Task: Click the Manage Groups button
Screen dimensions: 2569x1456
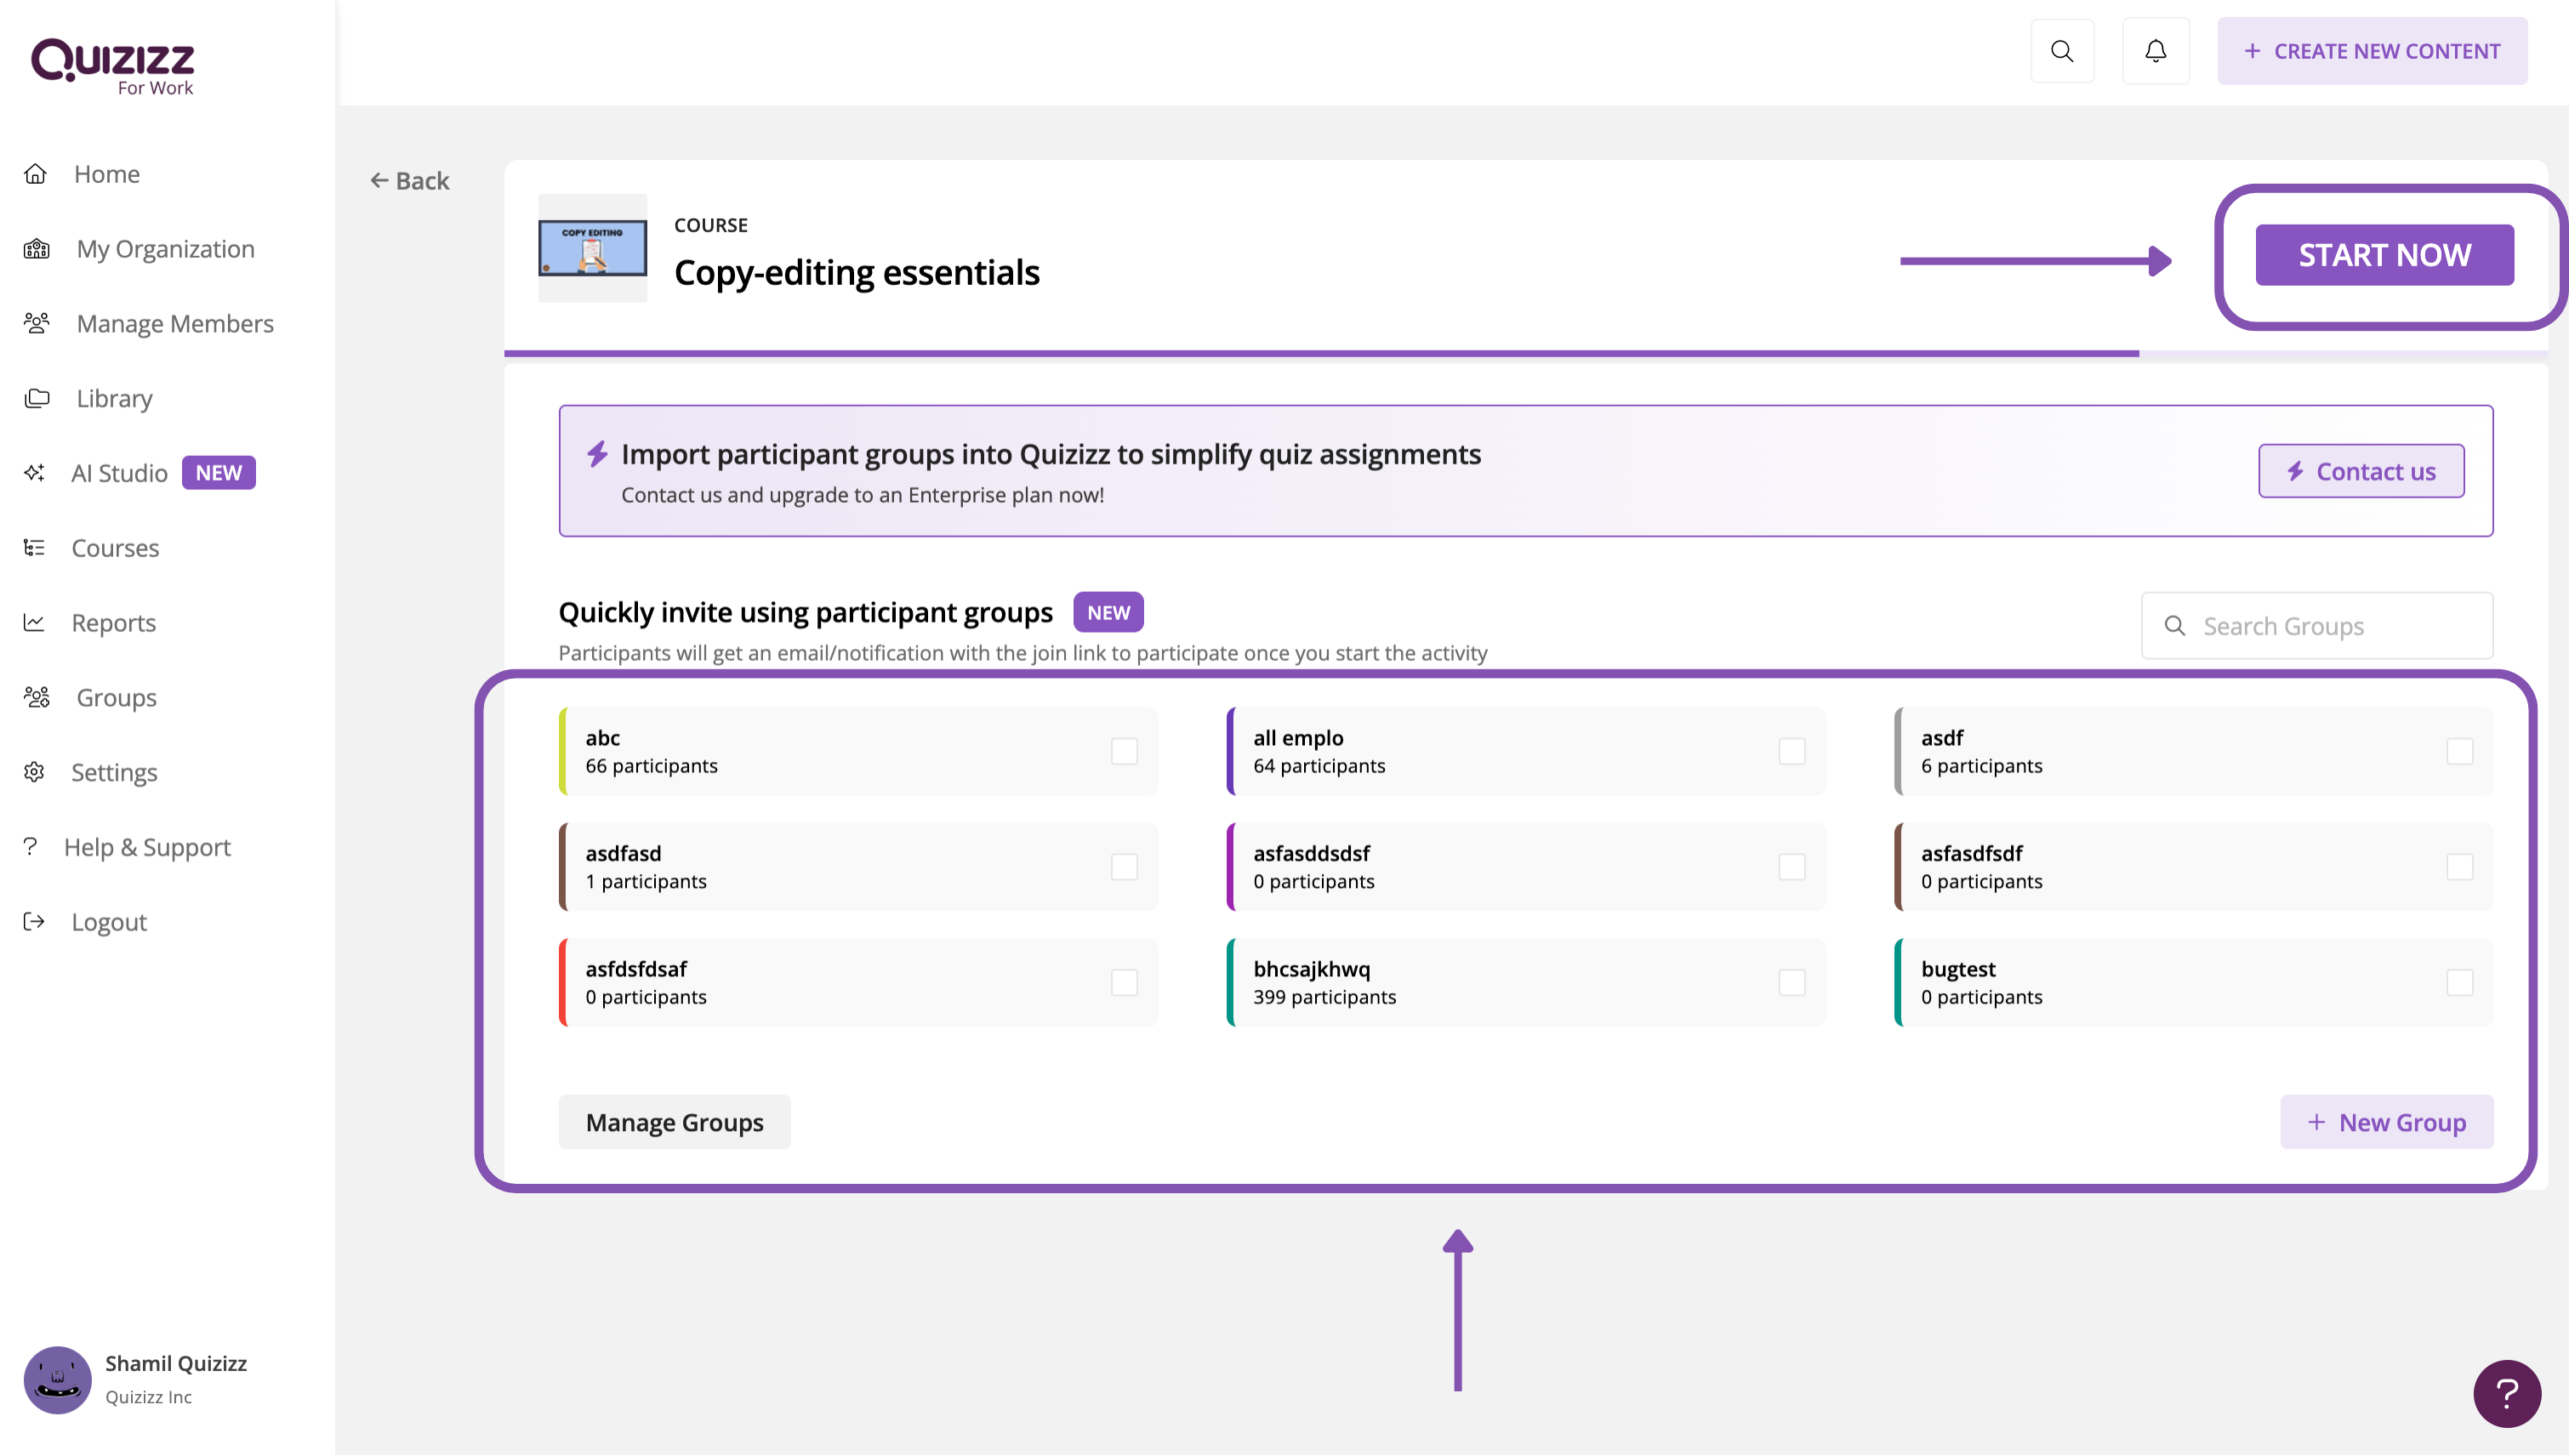Action: pyautogui.click(x=674, y=1122)
